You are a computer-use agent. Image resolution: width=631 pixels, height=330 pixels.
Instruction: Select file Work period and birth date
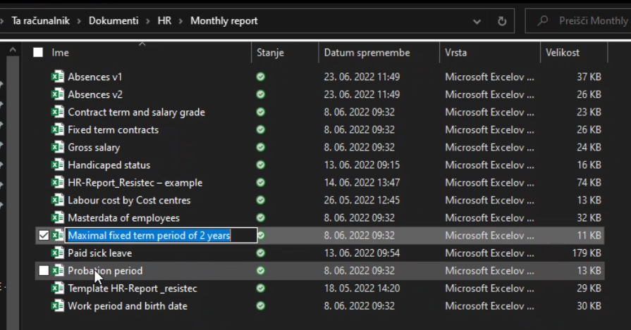[128, 306]
